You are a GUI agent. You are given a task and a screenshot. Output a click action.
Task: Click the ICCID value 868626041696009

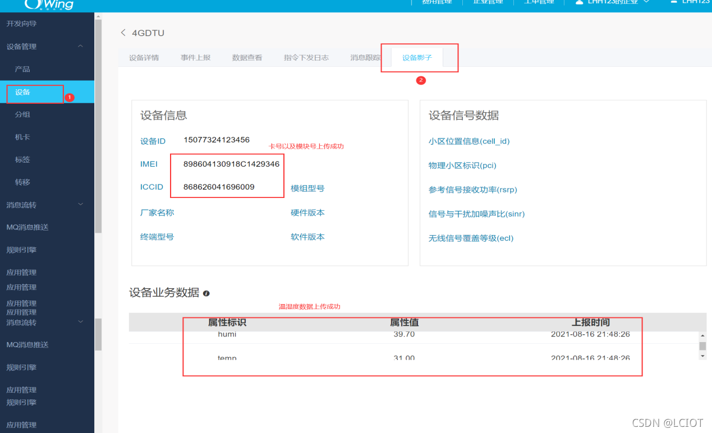[219, 187]
